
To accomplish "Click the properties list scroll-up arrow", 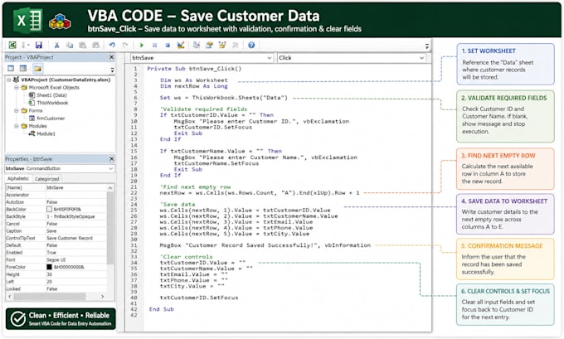I will (x=110, y=188).
